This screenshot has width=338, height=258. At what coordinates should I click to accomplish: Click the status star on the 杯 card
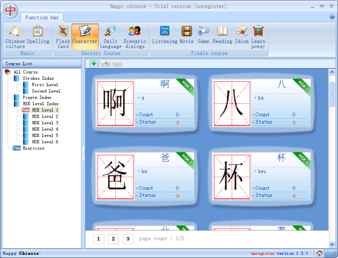pyautogui.click(x=294, y=196)
